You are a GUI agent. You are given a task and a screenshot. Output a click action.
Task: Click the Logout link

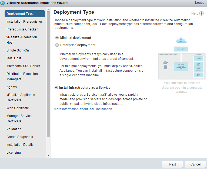(200, 3)
